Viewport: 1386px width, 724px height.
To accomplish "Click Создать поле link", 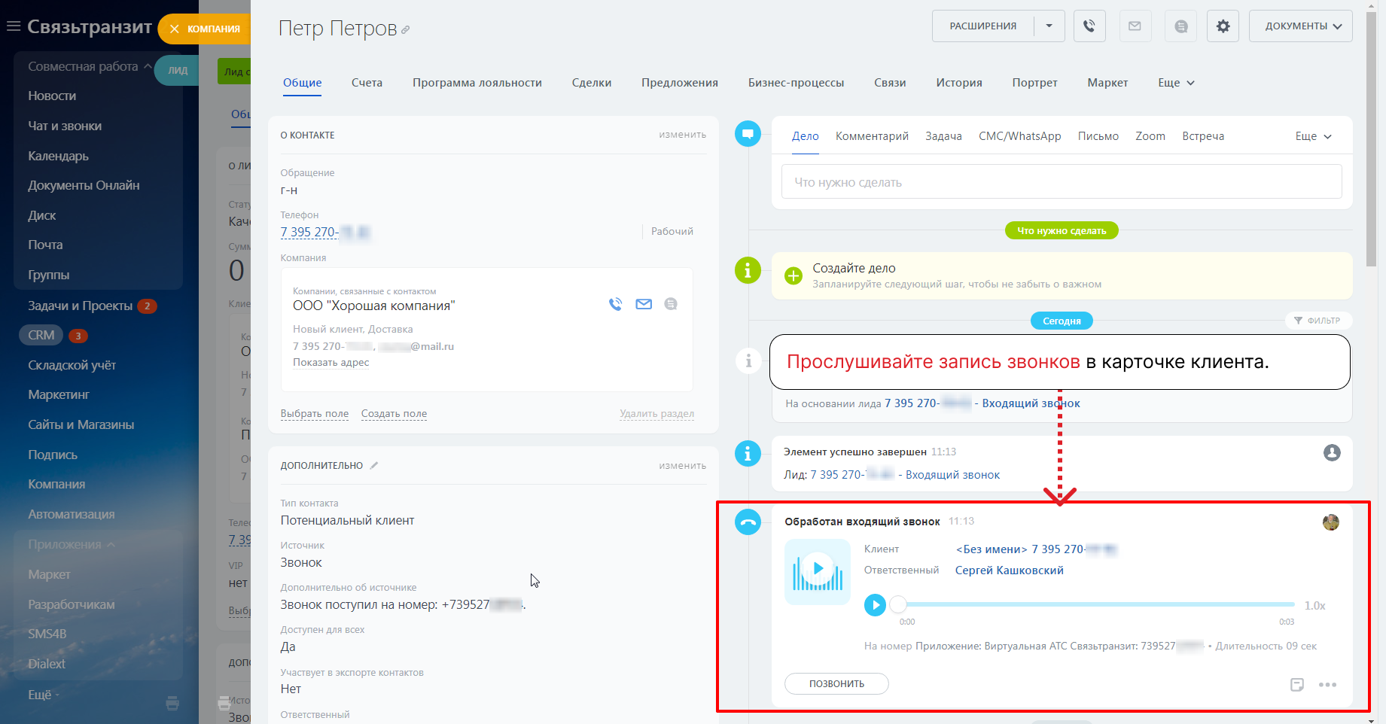I will pos(394,414).
